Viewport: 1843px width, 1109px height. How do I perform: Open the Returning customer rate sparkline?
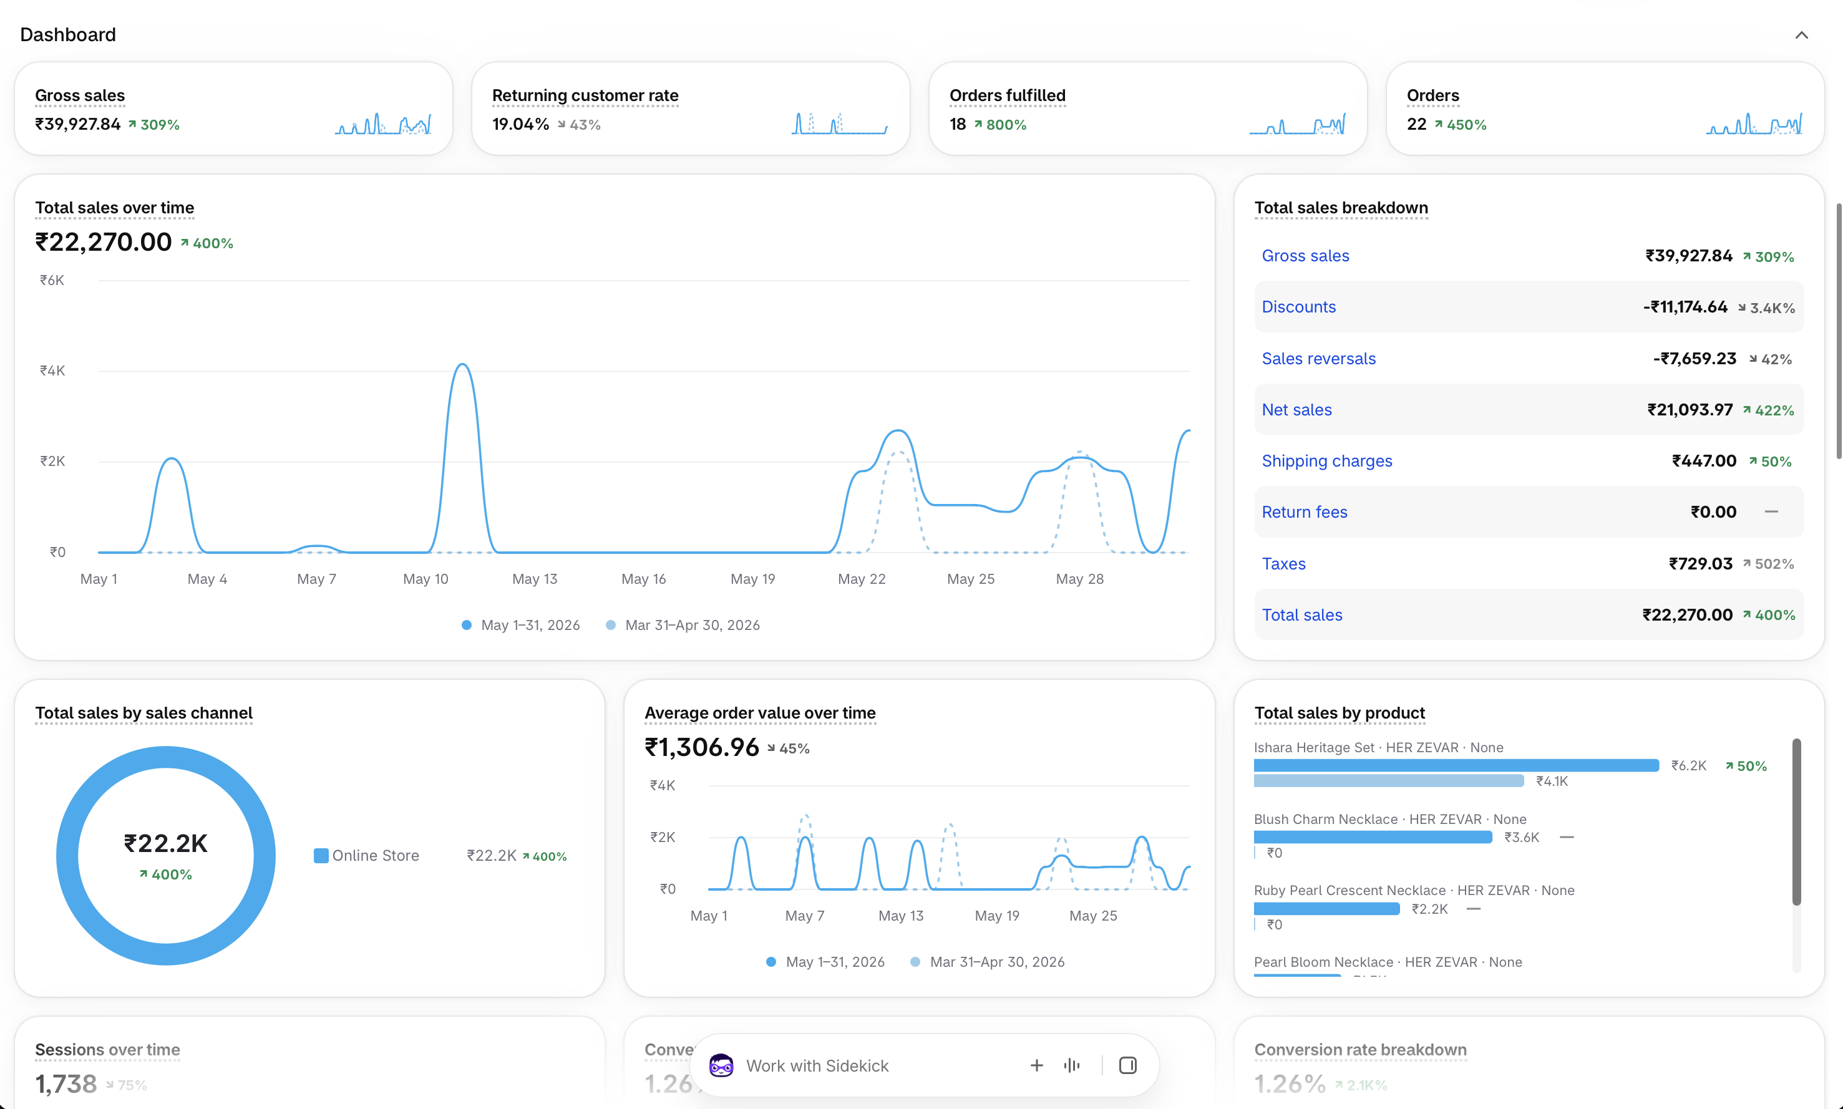(840, 123)
